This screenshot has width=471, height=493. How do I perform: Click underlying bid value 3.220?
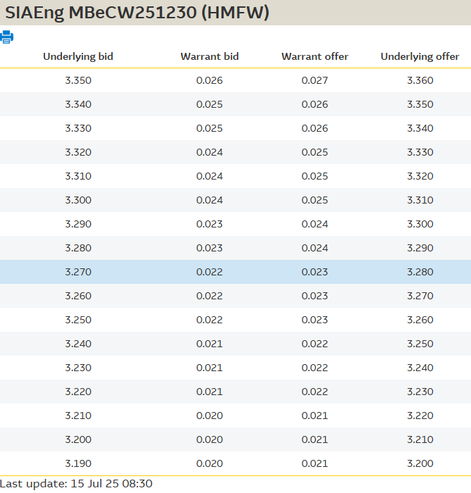pyautogui.click(x=78, y=392)
